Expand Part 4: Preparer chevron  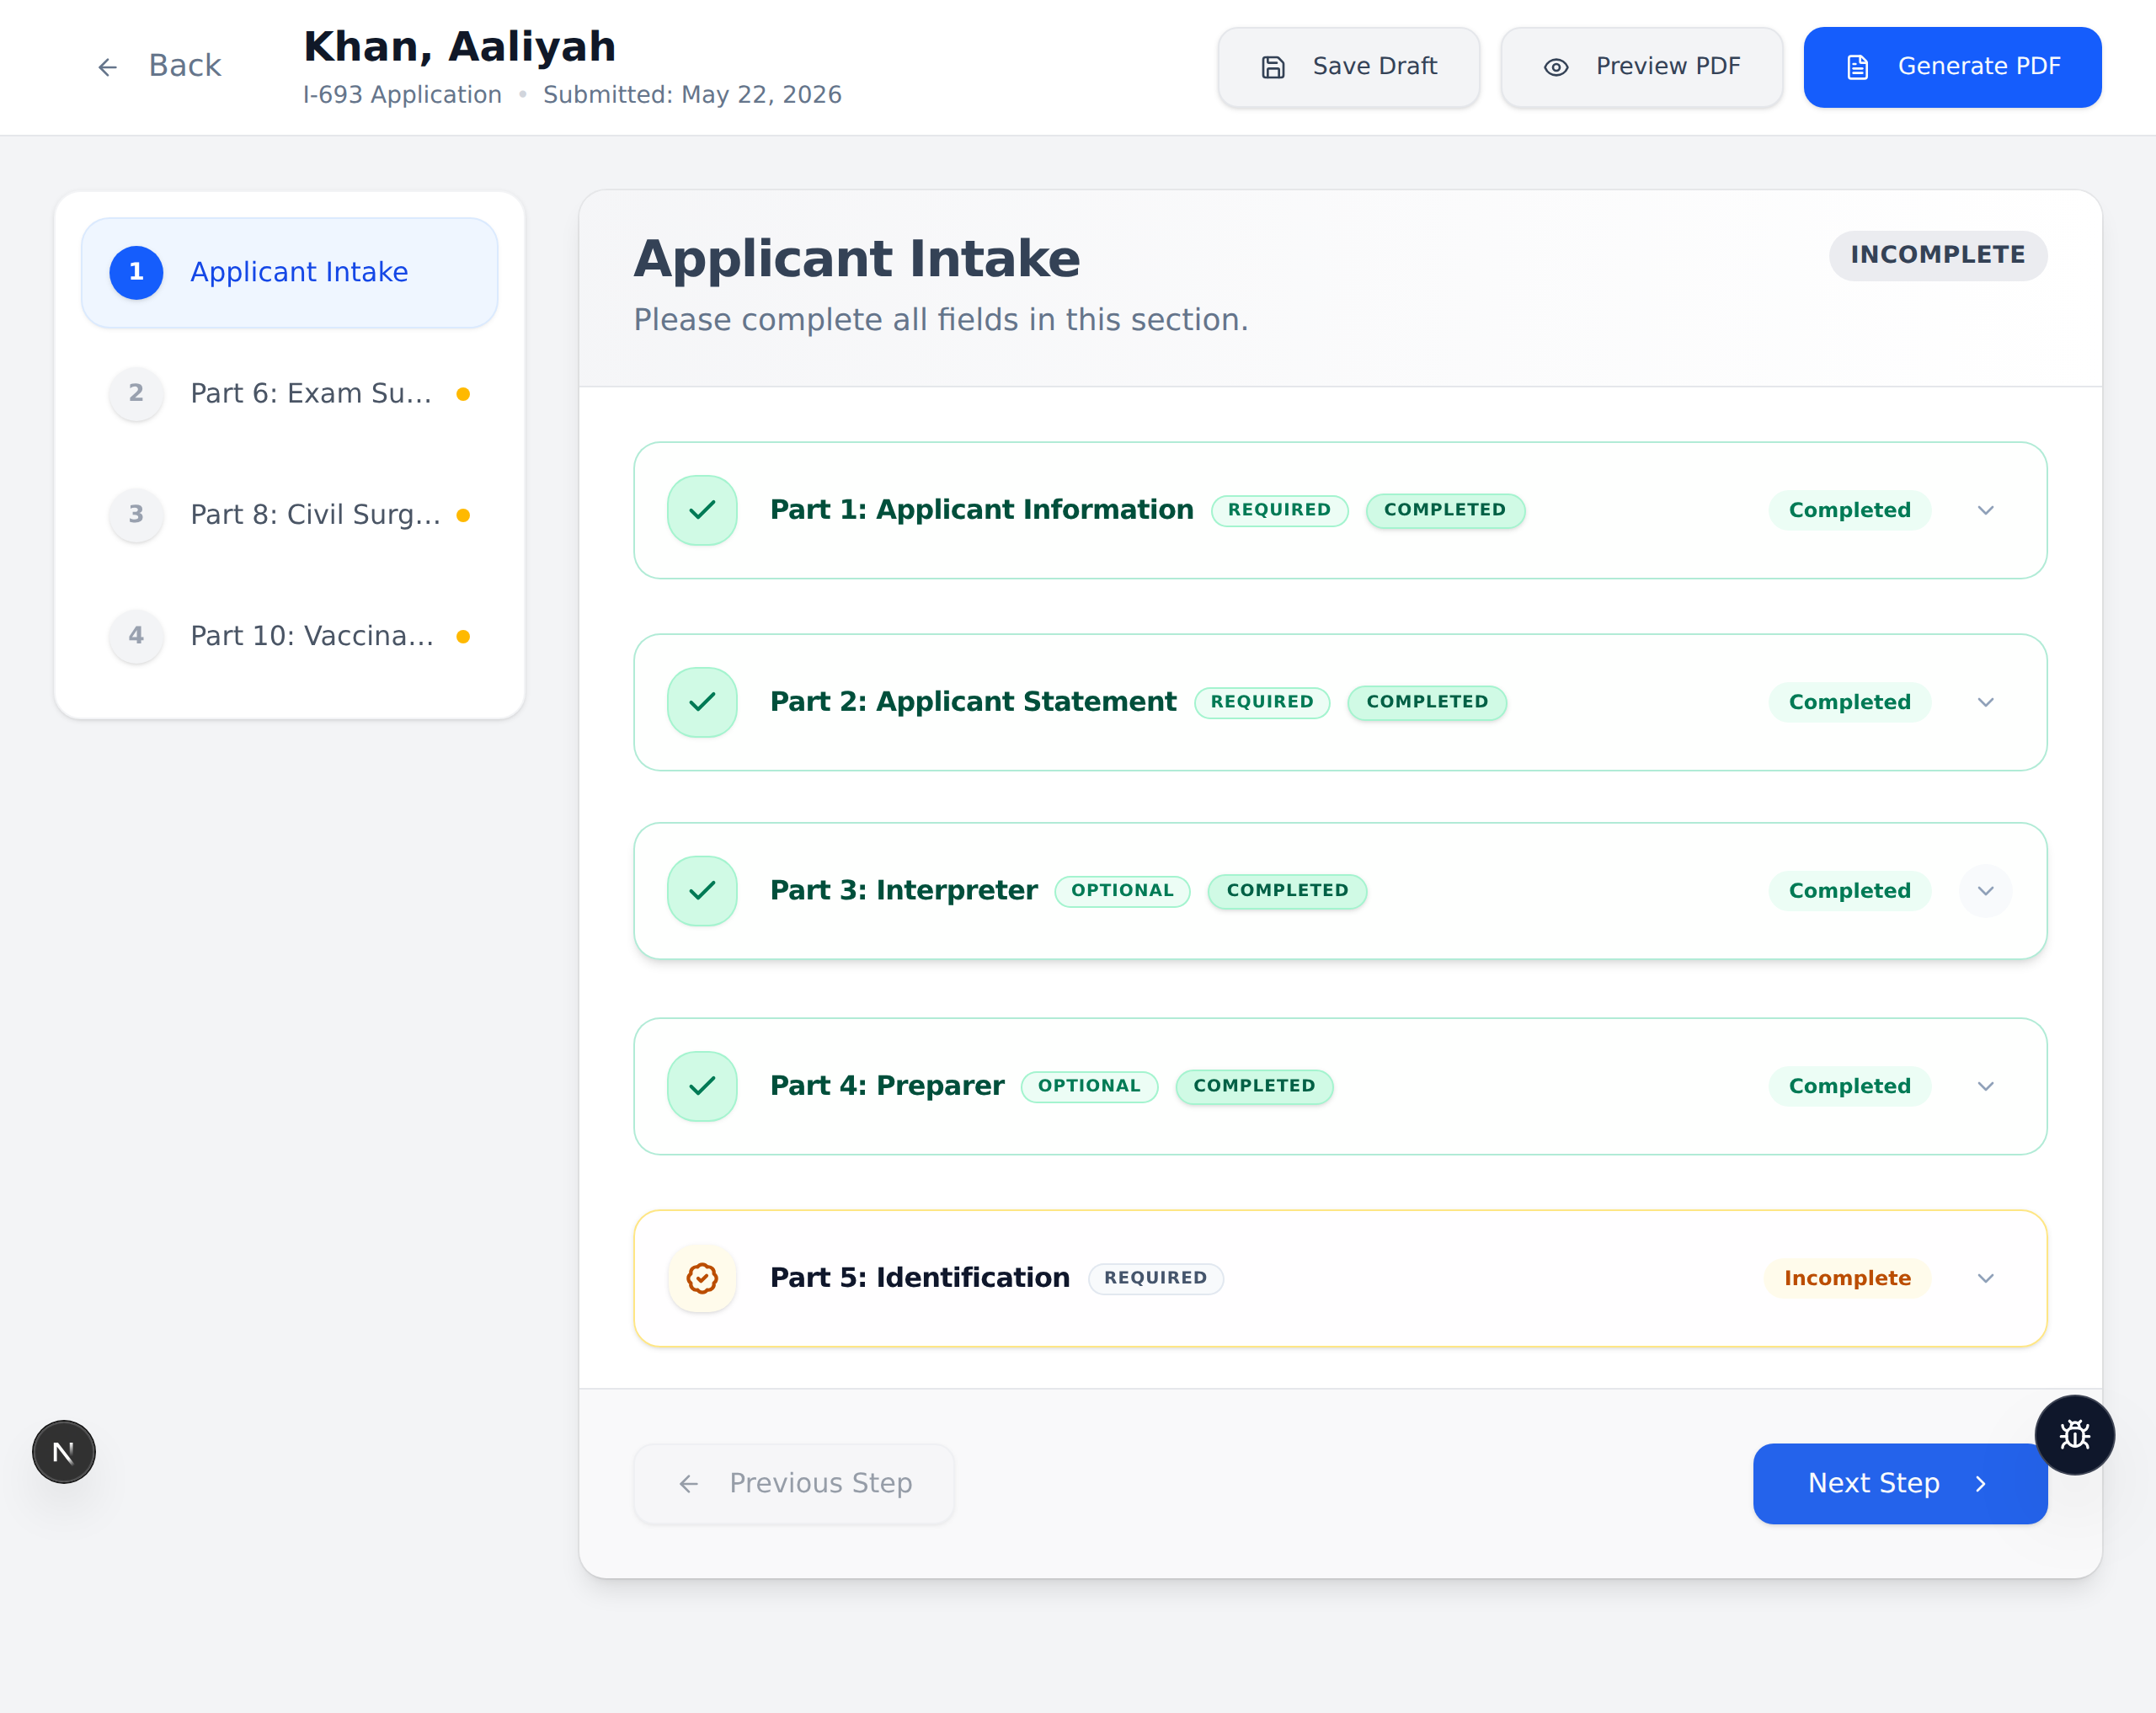click(1986, 1086)
